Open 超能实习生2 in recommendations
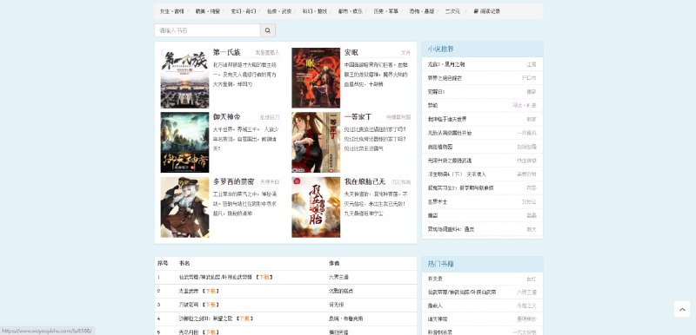 coord(461,187)
